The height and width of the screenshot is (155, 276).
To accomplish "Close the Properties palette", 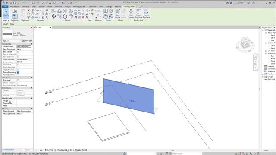I will [x=32, y=28].
